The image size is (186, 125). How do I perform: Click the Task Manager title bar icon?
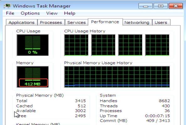[7, 6]
